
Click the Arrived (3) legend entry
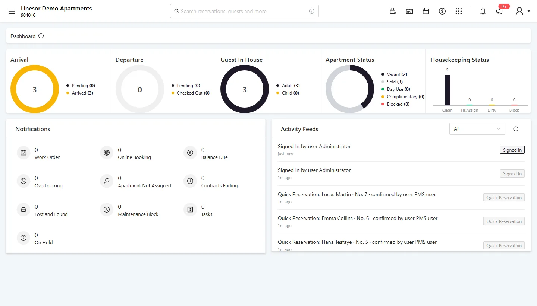click(80, 93)
